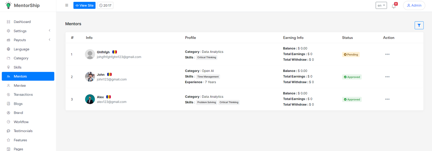Screen dimensions: 432x151
Task: Open the Transactions sidebar item
Action: 23,94
